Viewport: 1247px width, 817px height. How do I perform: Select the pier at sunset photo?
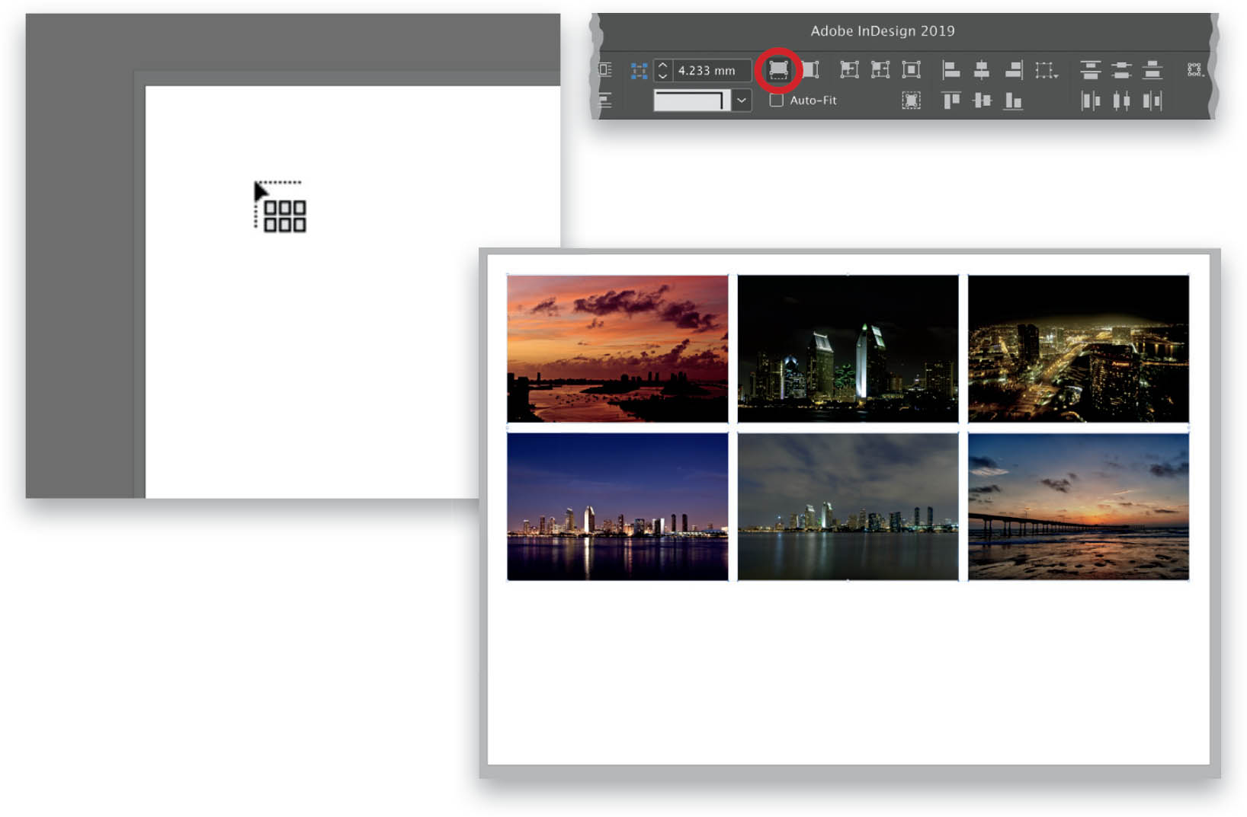pyautogui.click(x=1079, y=506)
